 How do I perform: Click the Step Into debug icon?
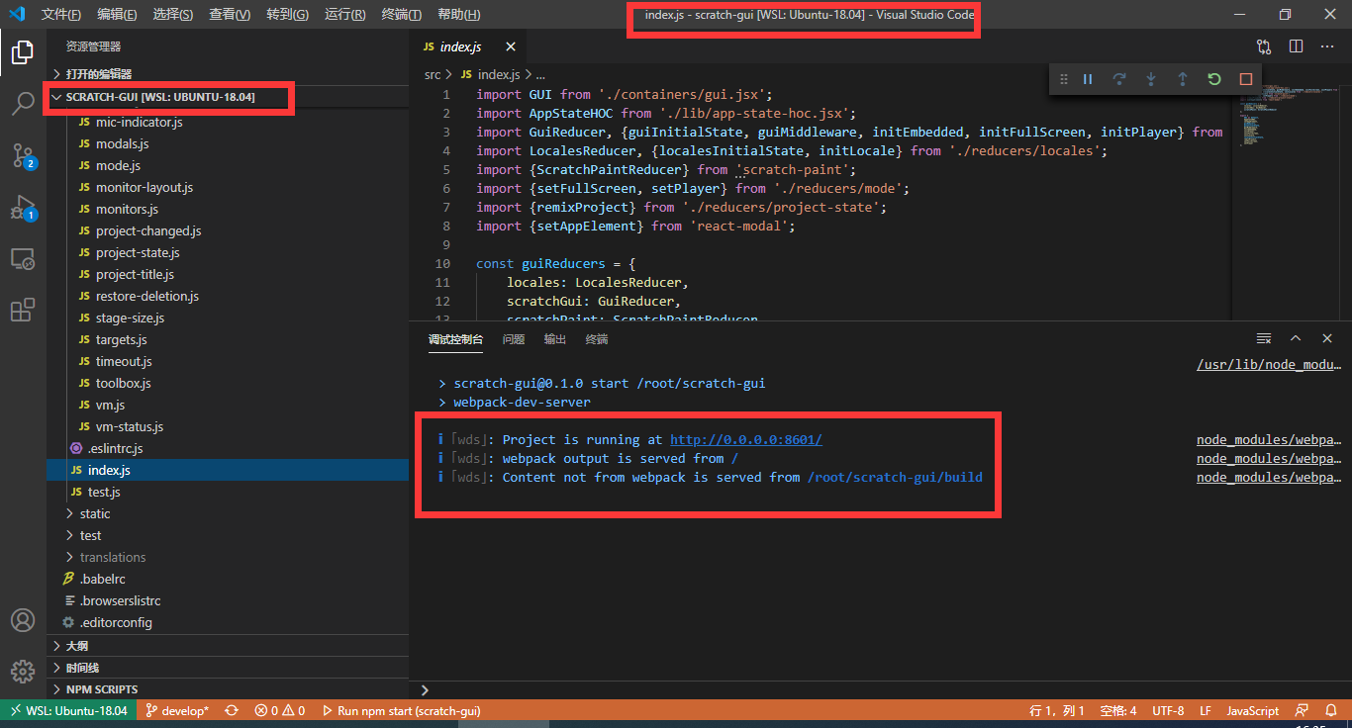[1150, 78]
